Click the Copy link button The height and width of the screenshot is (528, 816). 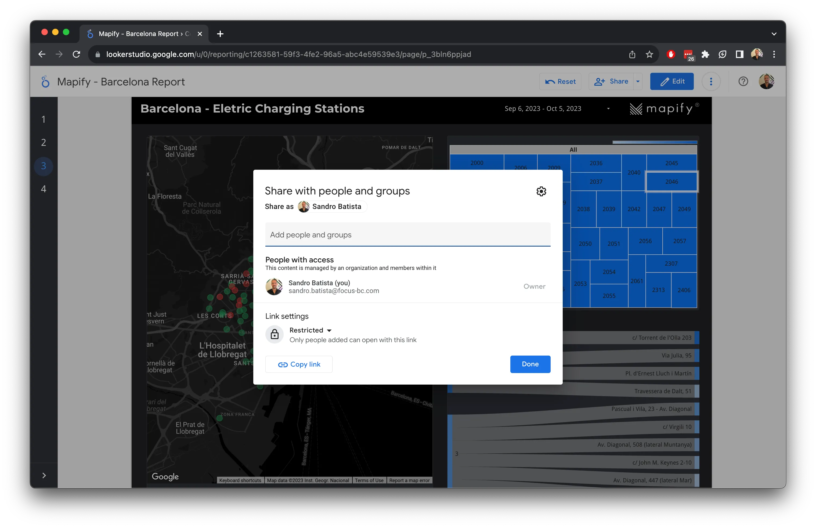299,364
